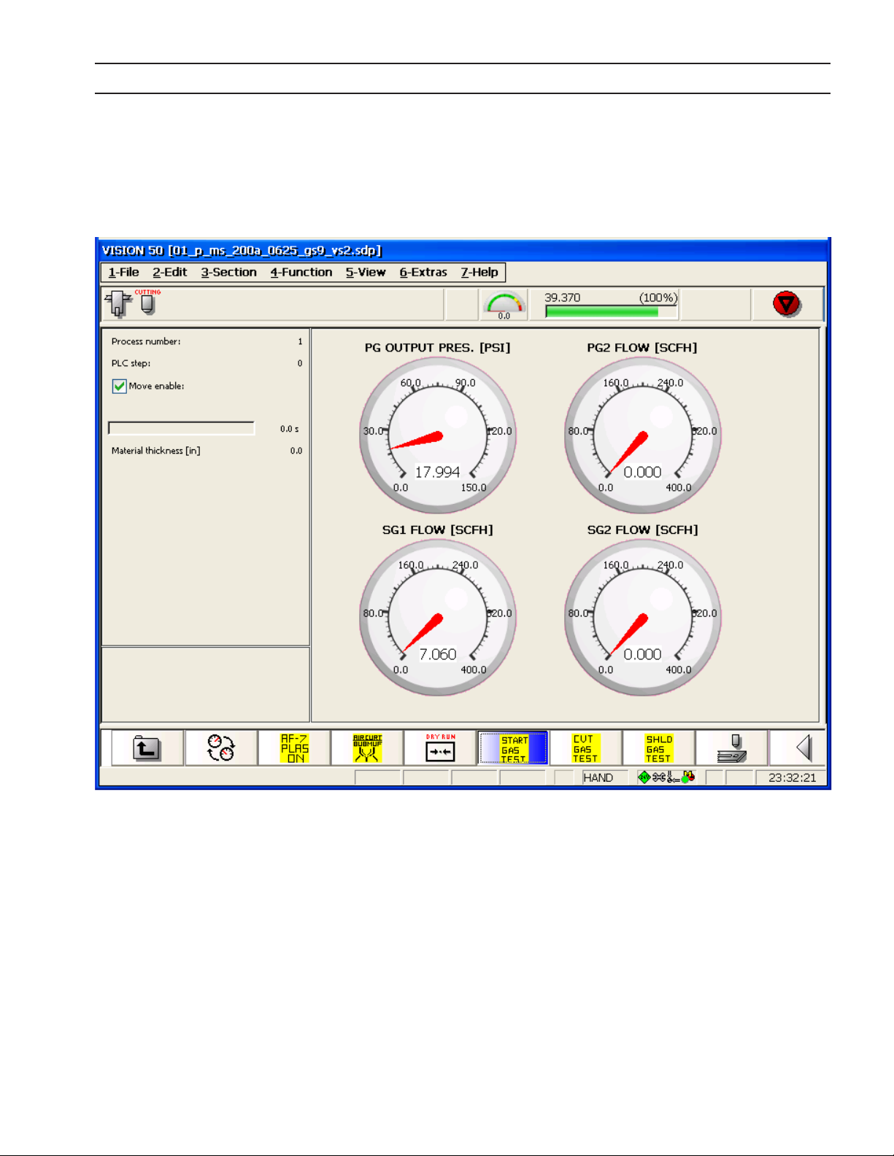
Task: Open the 3-Section menu
Action: pyautogui.click(x=229, y=272)
